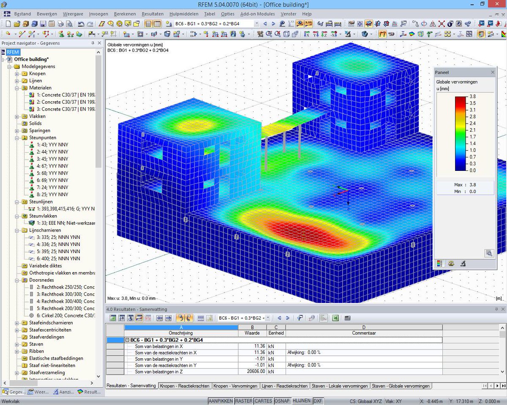Toggle the Show results eye icon

(x=300, y=24)
